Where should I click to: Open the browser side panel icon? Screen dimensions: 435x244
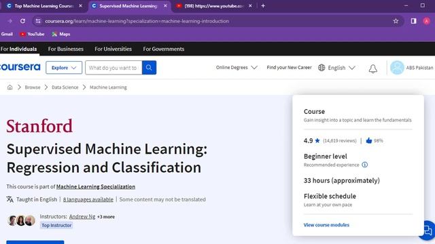pyautogui.click(x=413, y=21)
